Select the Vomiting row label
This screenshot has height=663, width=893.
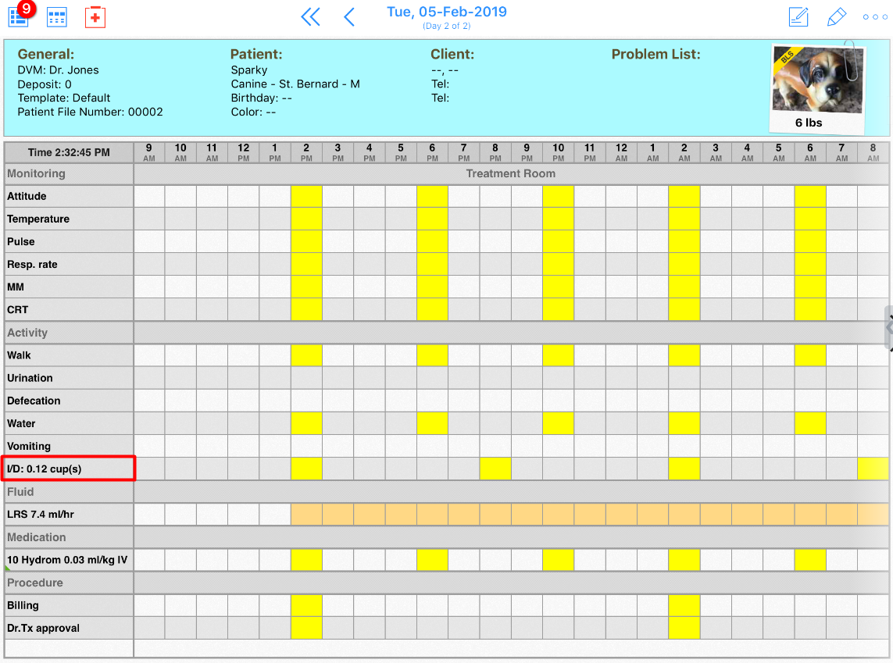click(x=69, y=447)
